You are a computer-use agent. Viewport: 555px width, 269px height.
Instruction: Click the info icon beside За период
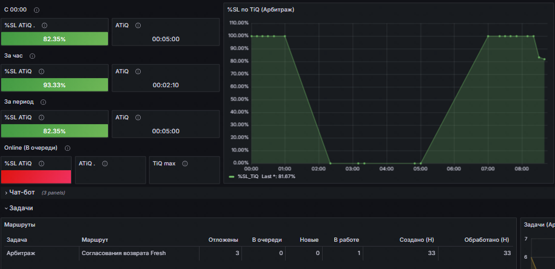pyautogui.click(x=43, y=102)
